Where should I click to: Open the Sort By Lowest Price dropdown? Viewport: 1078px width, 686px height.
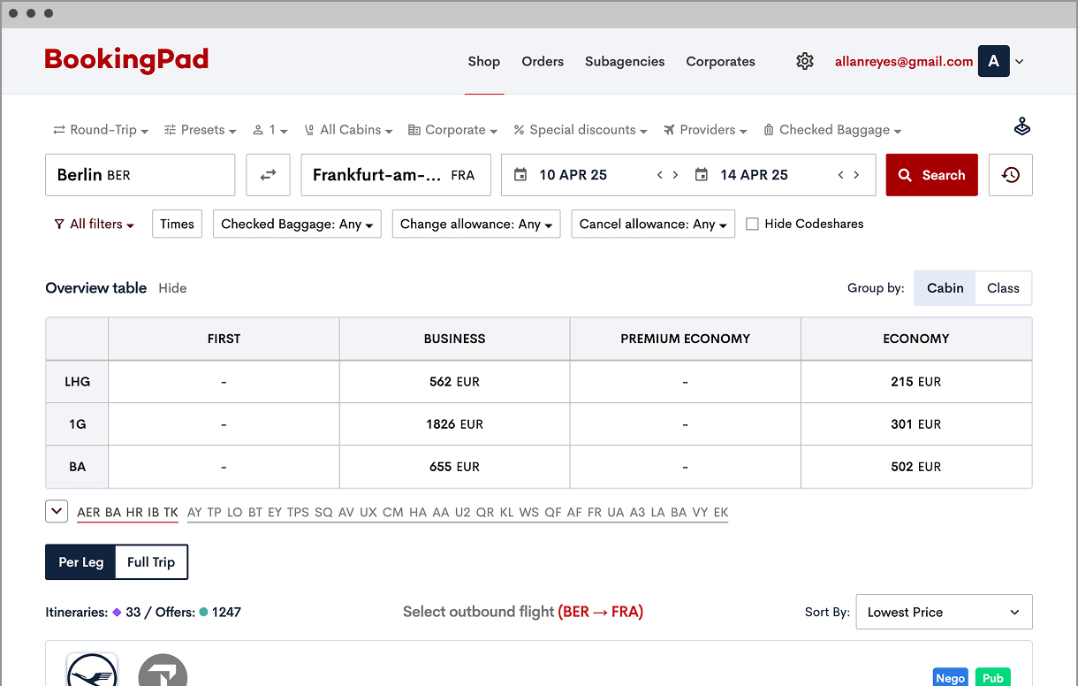pyautogui.click(x=944, y=612)
